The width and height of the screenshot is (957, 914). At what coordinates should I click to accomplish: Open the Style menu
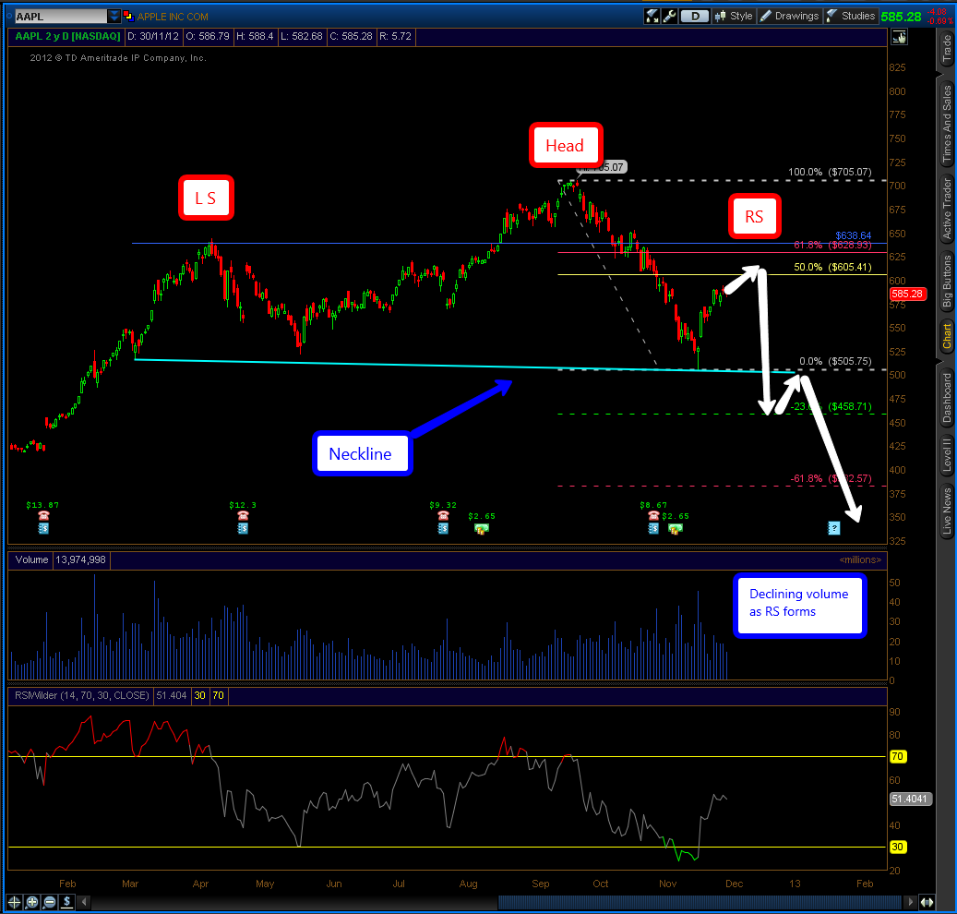point(735,17)
